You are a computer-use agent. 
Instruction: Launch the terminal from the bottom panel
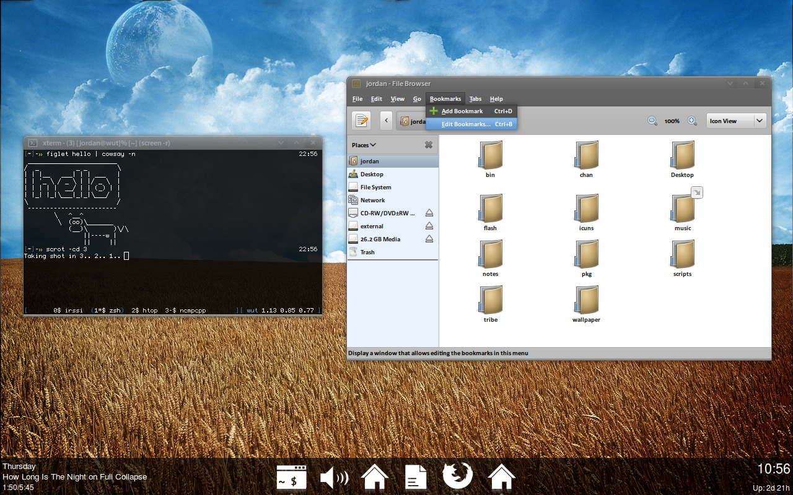tap(292, 477)
